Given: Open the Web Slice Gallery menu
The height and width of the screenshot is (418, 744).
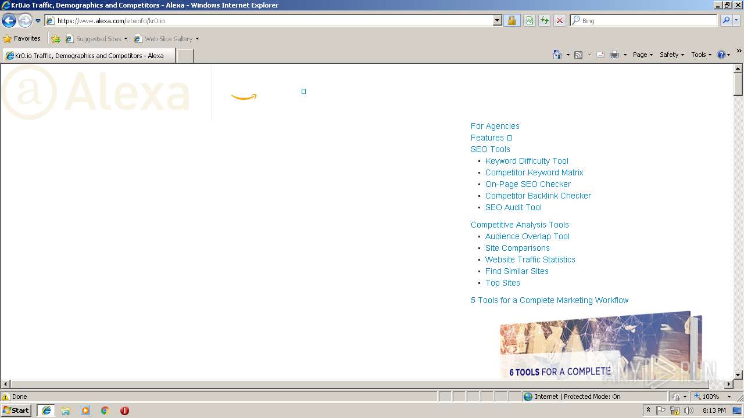Looking at the screenshot, I should tap(166, 39).
